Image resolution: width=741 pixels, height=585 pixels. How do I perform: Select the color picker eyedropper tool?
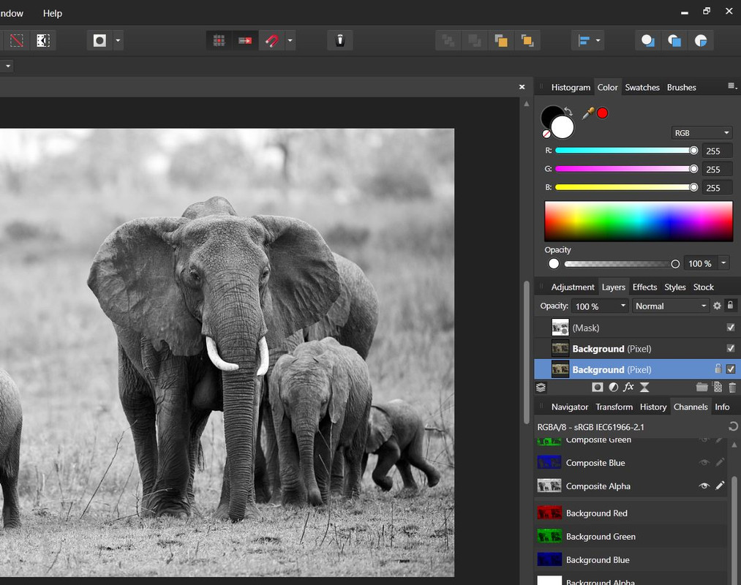click(x=588, y=113)
